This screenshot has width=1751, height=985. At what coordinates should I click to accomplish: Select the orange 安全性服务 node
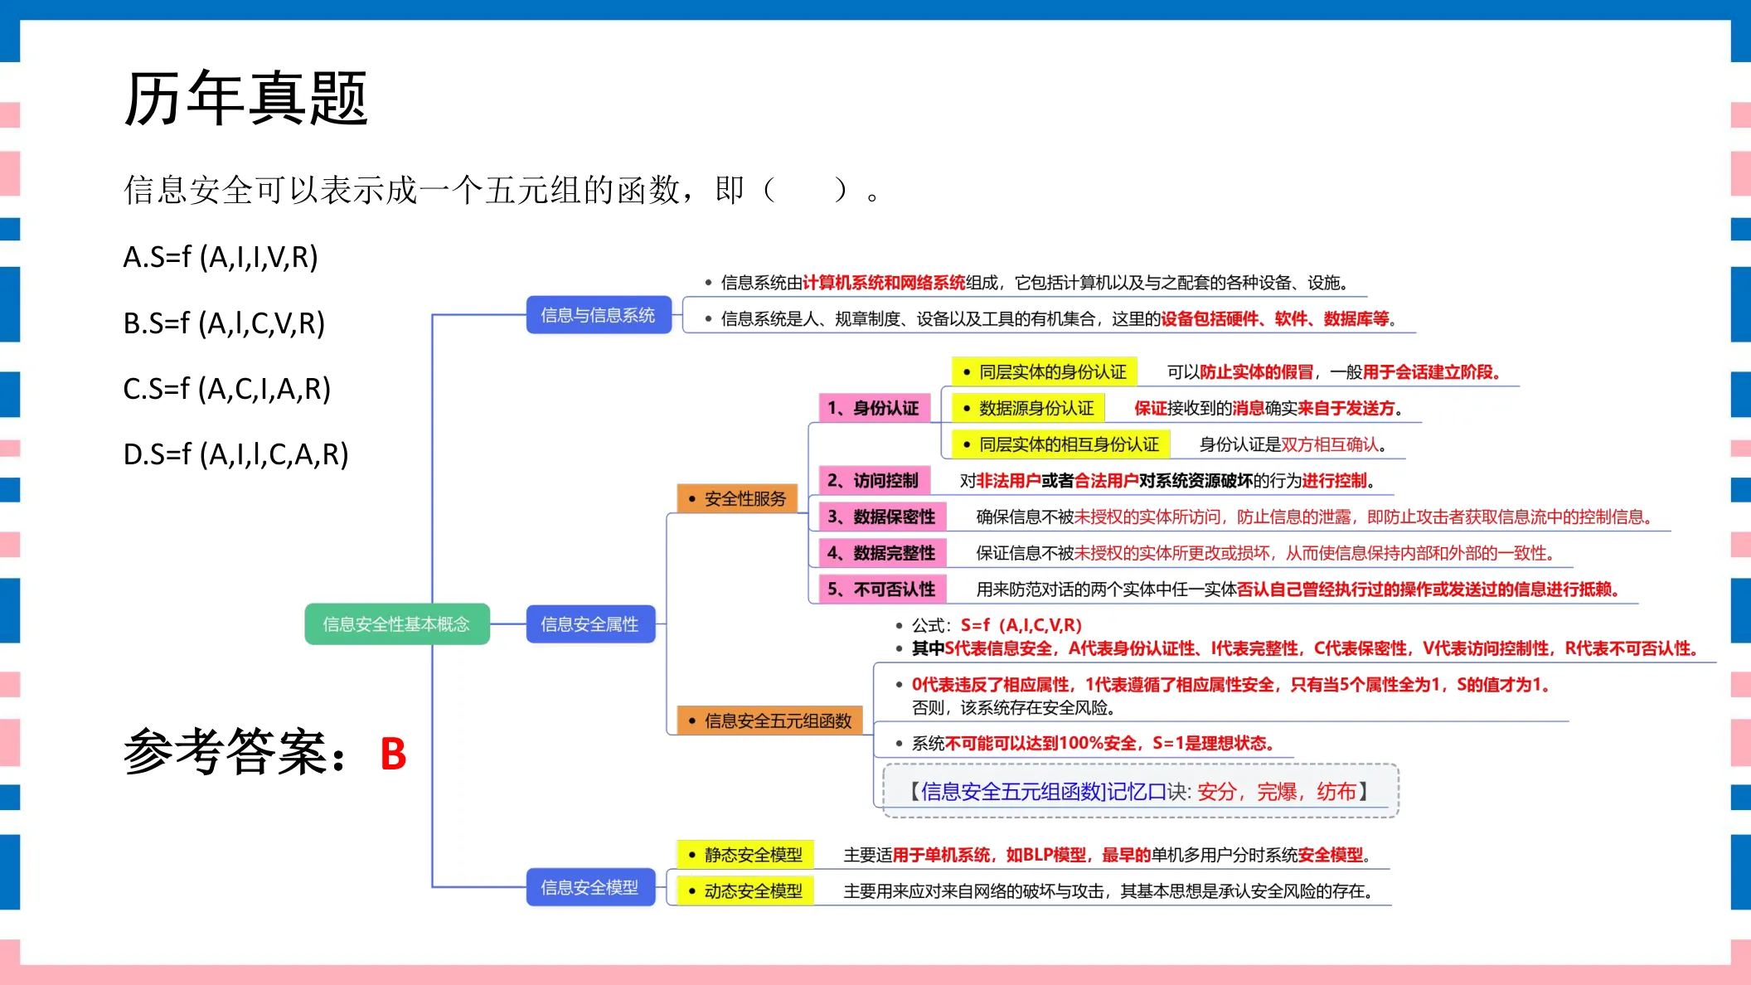737,498
